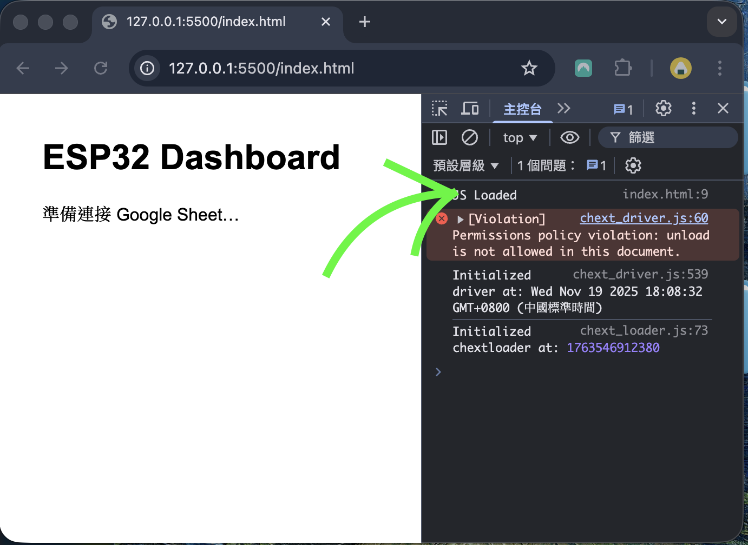748x545 pixels.
Task: Close the DevTools panel
Action: tap(723, 109)
